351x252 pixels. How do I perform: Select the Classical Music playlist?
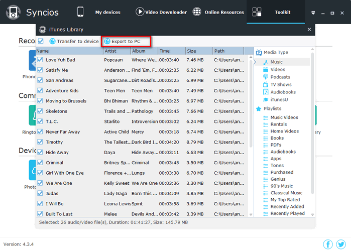[x=286, y=193]
